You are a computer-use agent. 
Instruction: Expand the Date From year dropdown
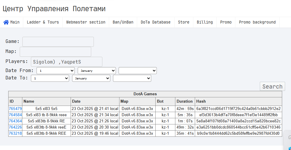click(137, 71)
